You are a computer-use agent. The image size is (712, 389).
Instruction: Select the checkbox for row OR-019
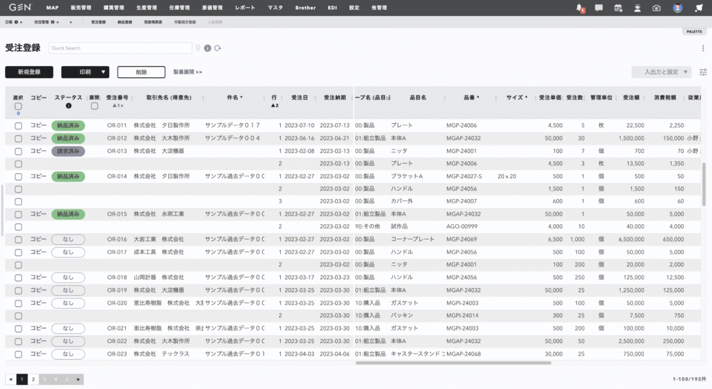click(18, 290)
